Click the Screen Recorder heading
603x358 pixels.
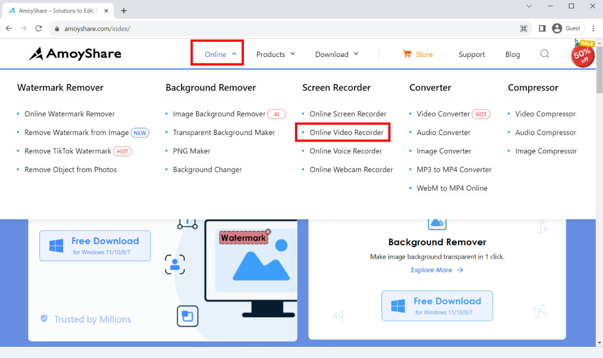[336, 87]
